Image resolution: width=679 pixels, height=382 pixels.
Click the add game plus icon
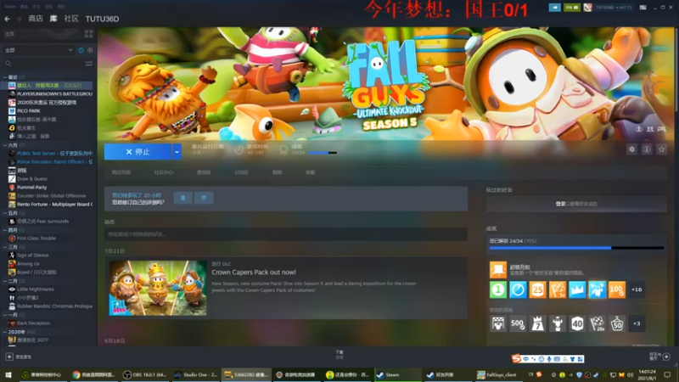pos(9,357)
